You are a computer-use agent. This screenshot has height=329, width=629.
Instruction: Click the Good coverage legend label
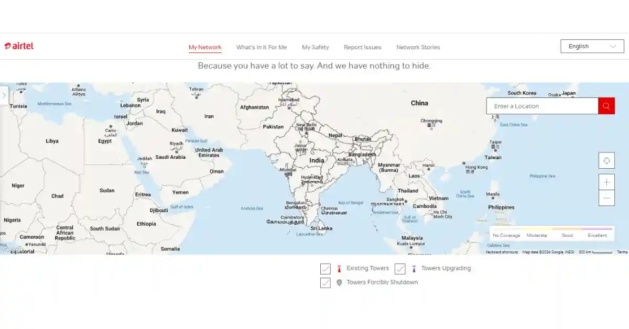point(567,235)
